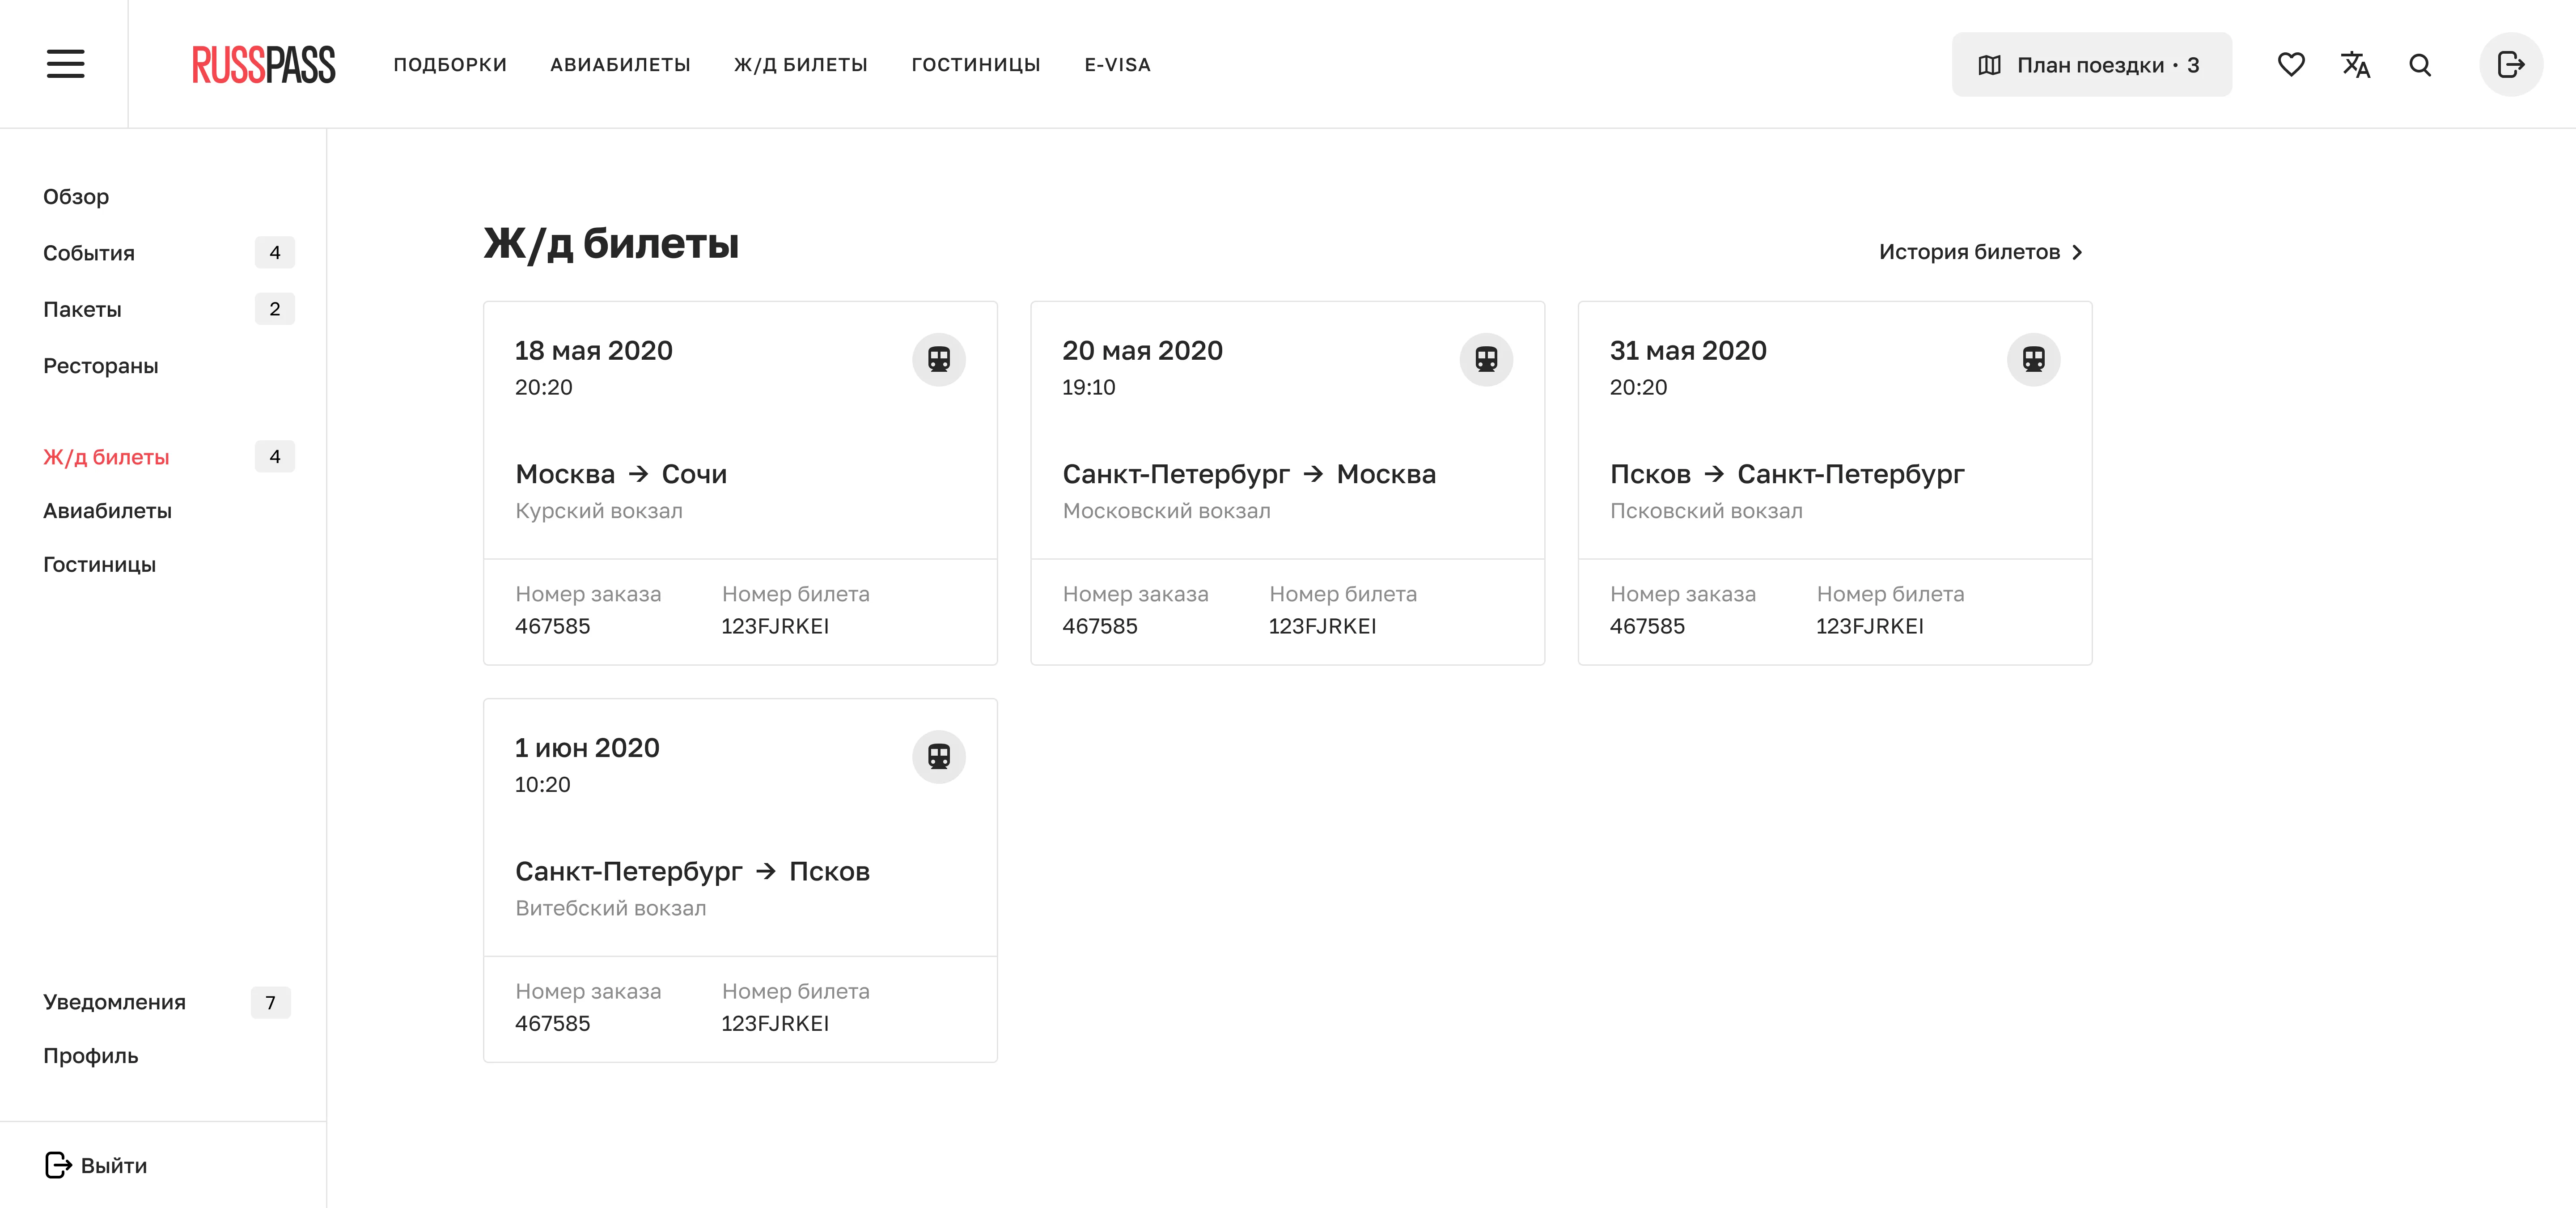Open Ж/Д БИЛЕТЫ in top navigation
The image size is (2576, 1208).
801,65
